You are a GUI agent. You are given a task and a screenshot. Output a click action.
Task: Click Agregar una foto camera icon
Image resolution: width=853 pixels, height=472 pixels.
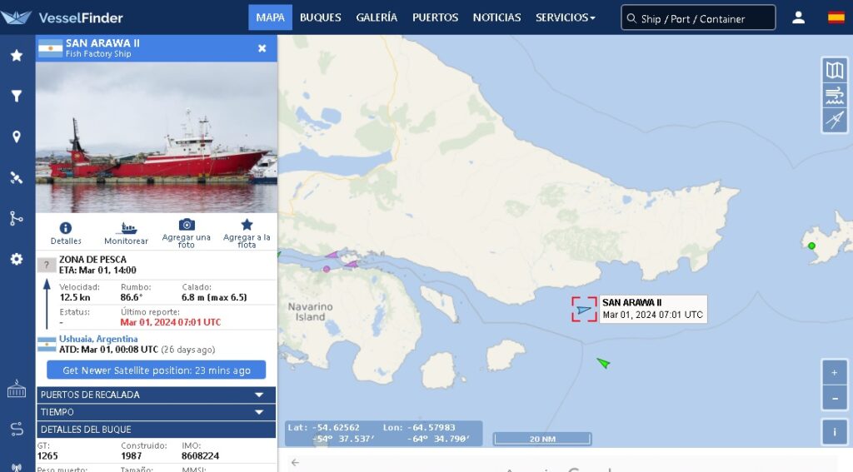187,224
